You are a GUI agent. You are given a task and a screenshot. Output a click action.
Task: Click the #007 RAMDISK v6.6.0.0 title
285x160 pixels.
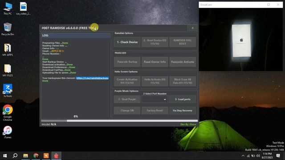coord(69,28)
